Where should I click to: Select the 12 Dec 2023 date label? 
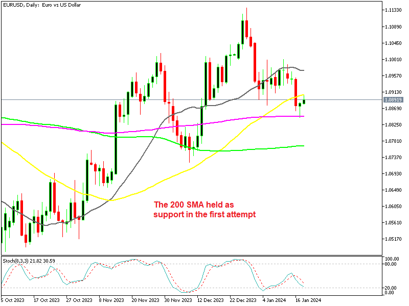tap(208, 301)
